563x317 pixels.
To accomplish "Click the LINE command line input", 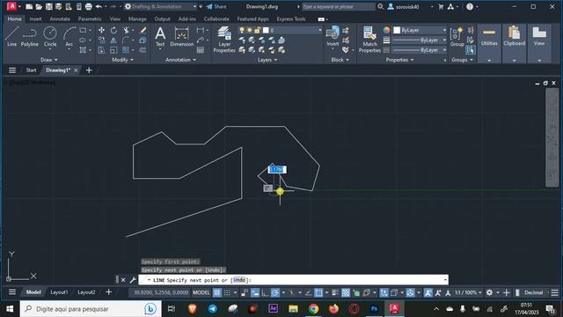I will (x=293, y=280).
